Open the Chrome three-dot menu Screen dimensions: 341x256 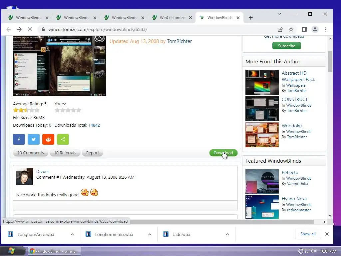[x=326, y=29]
